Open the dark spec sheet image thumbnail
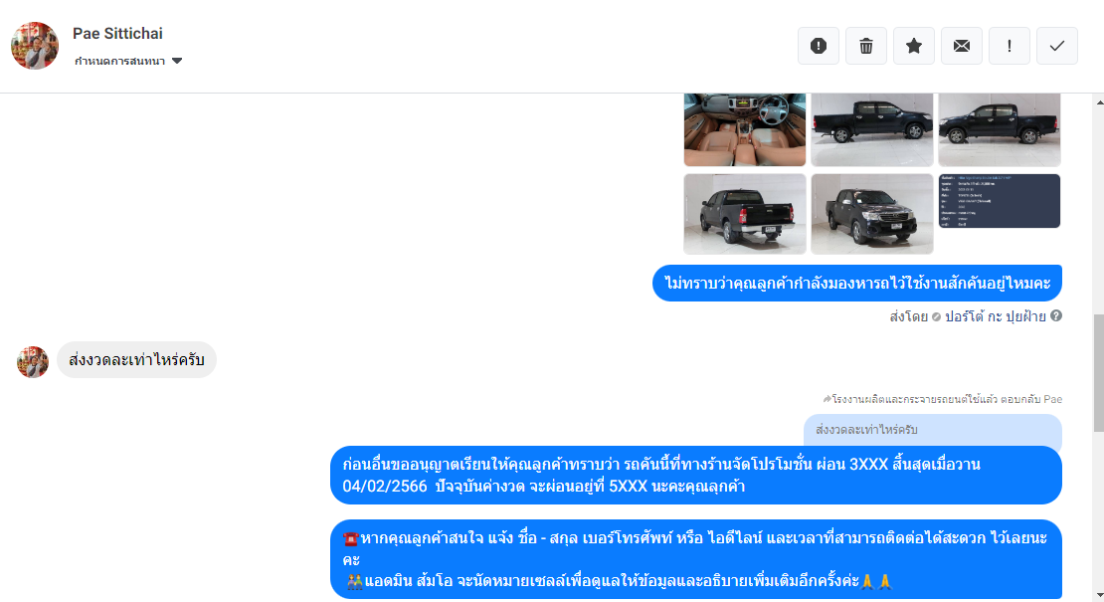Image resolution: width=1104 pixels, height=602 pixels. 1000,201
